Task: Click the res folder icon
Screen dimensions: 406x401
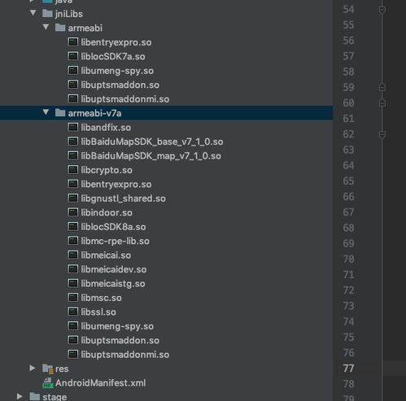Action: pyautogui.click(x=48, y=368)
